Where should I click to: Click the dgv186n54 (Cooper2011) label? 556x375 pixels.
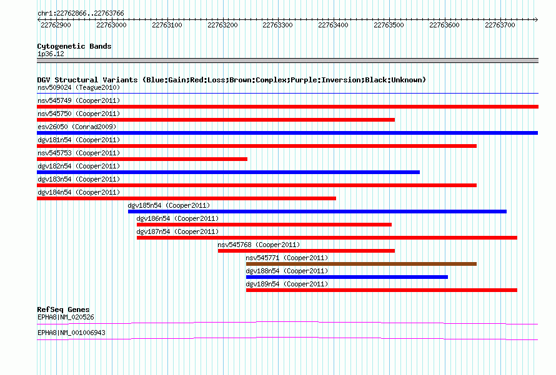tap(177, 218)
